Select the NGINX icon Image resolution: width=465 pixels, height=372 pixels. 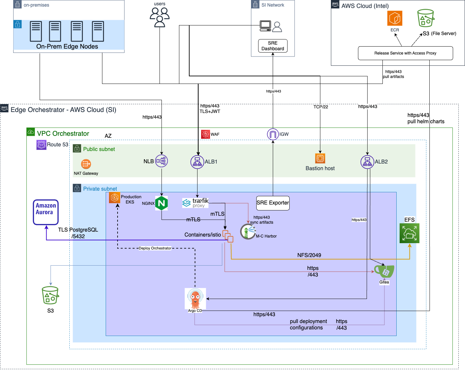click(x=161, y=203)
